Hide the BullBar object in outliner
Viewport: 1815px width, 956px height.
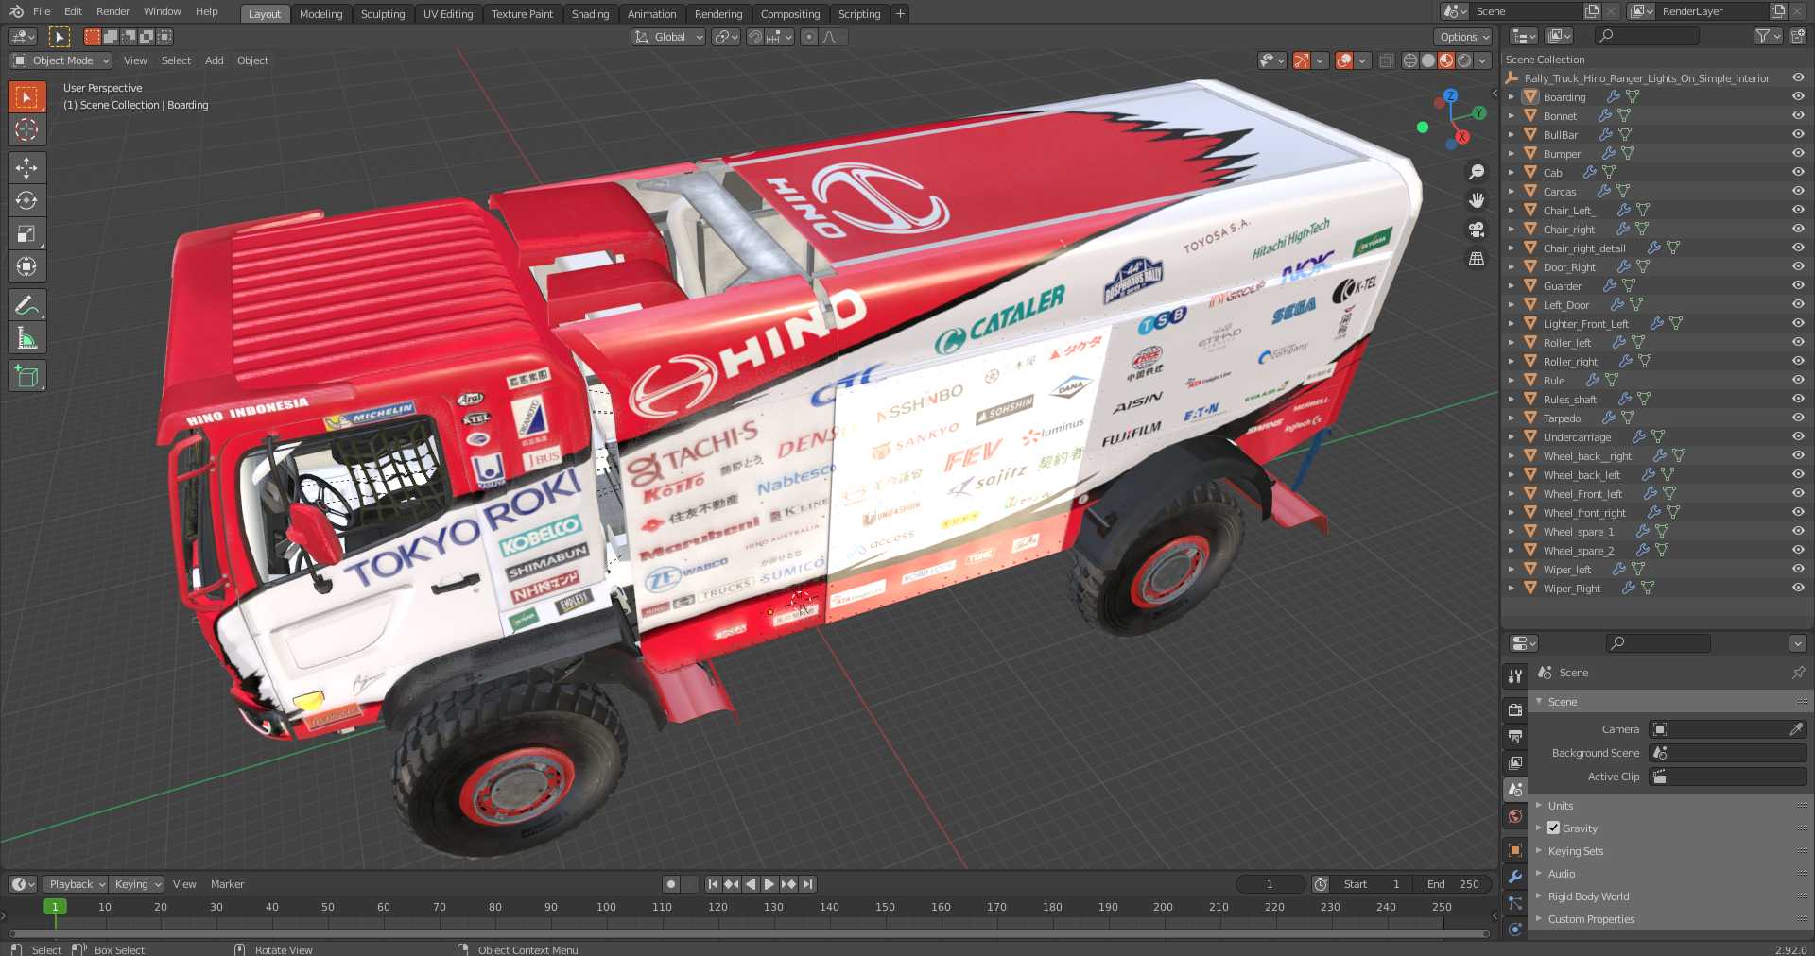click(x=1798, y=134)
